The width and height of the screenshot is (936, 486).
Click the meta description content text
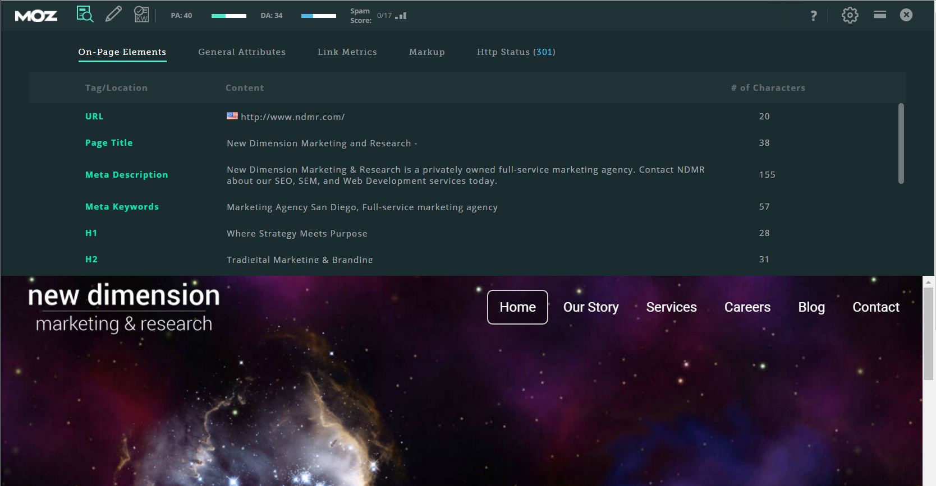tap(466, 175)
